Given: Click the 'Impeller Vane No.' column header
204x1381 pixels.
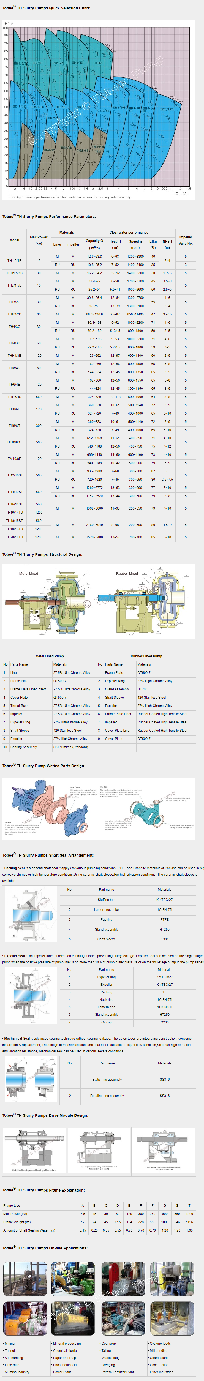Looking at the screenshot, I should (186, 240).
